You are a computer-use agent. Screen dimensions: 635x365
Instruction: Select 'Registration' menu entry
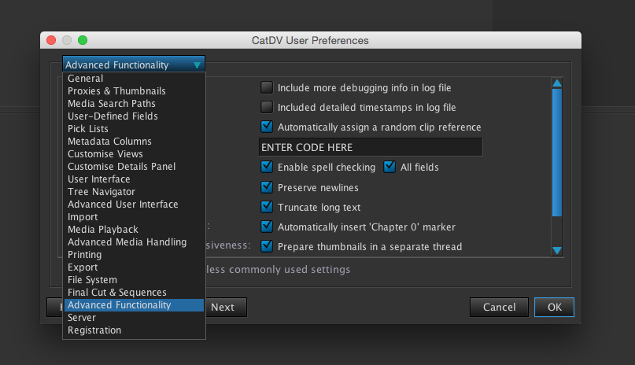click(x=94, y=330)
